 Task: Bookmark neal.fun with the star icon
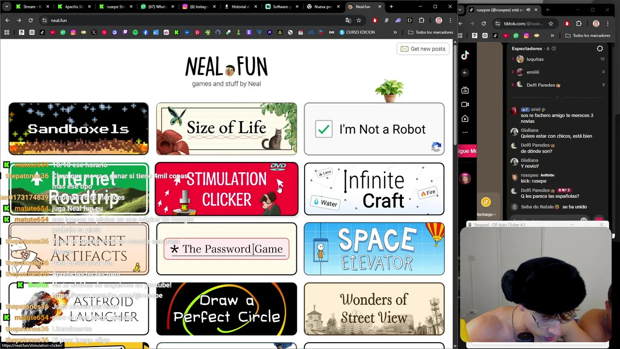358,20
